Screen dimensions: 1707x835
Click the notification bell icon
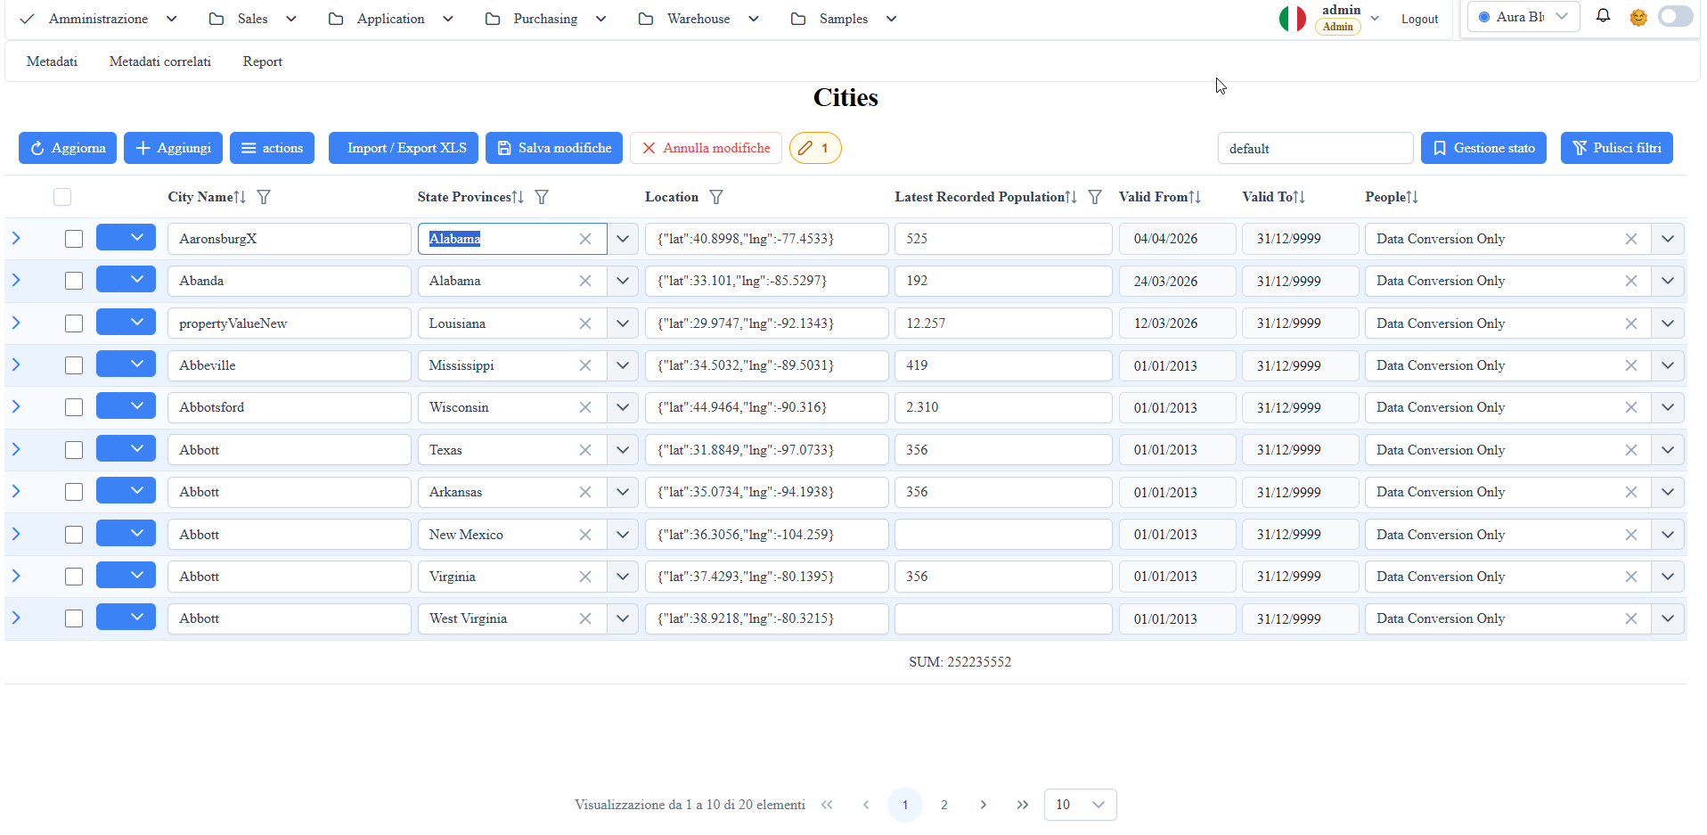[1603, 16]
